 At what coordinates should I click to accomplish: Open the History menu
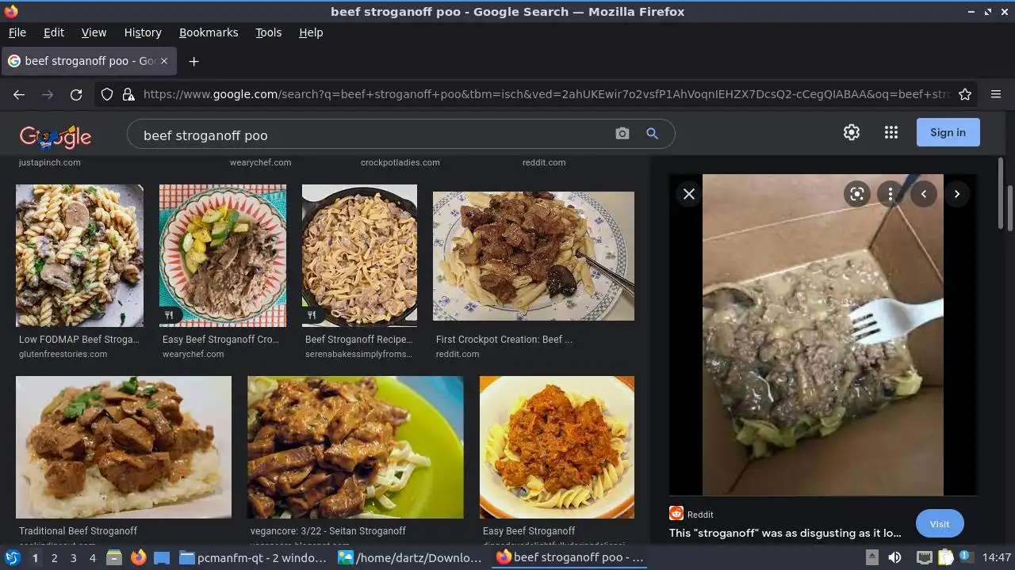pyautogui.click(x=143, y=32)
